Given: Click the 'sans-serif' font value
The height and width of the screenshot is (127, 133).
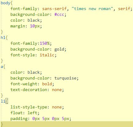Looking at the screenshot, I should (54, 9).
